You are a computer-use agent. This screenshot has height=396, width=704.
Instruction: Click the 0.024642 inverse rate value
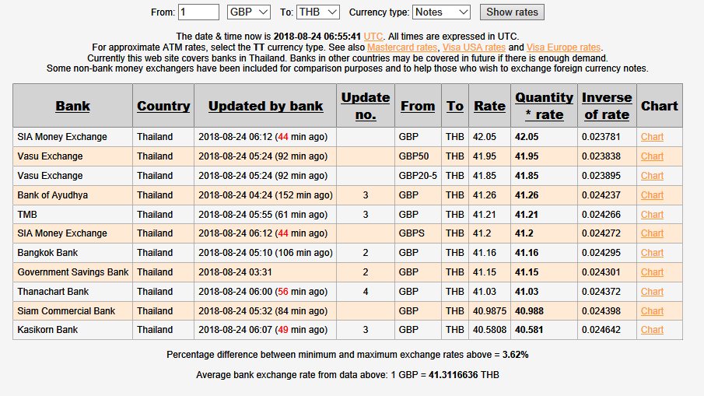click(x=601, y=330)
